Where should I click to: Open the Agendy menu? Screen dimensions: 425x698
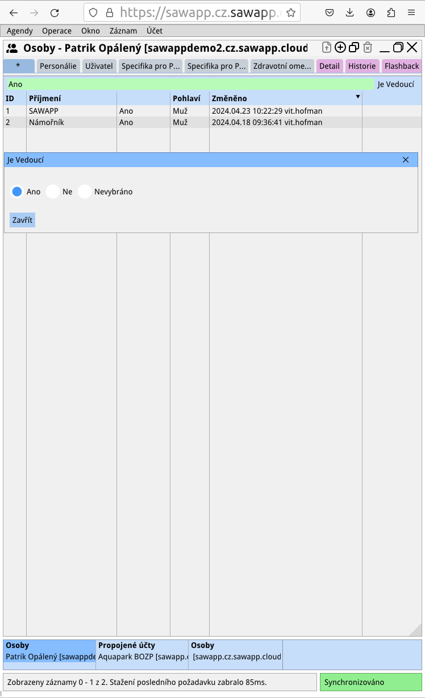(20, 31)
